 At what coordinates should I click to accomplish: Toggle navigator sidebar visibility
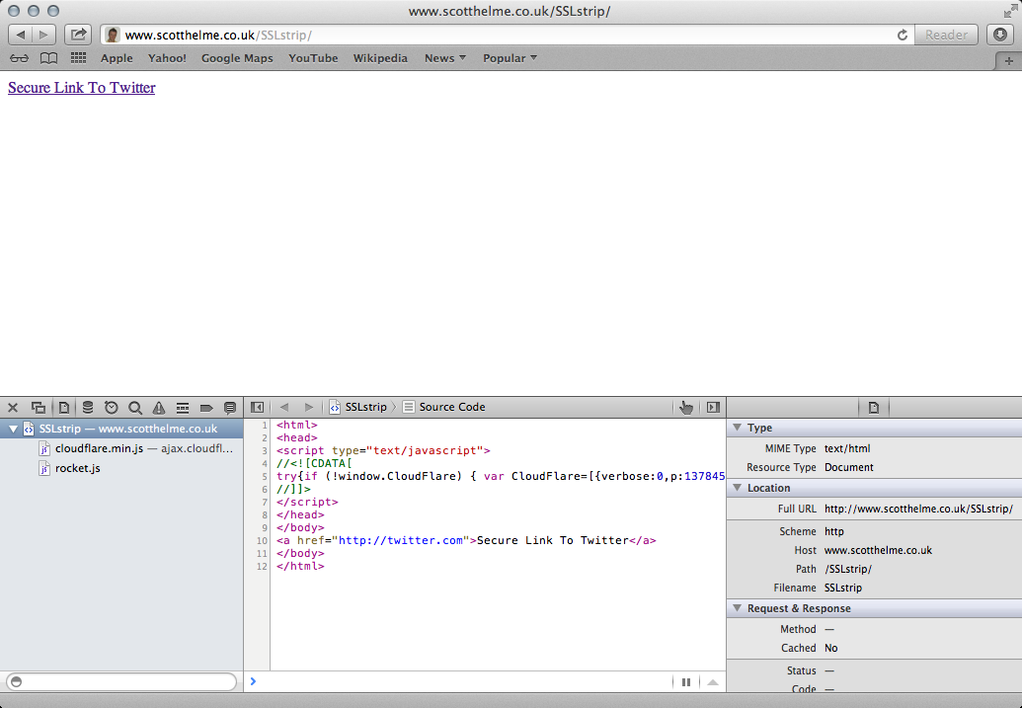[258, 408]
